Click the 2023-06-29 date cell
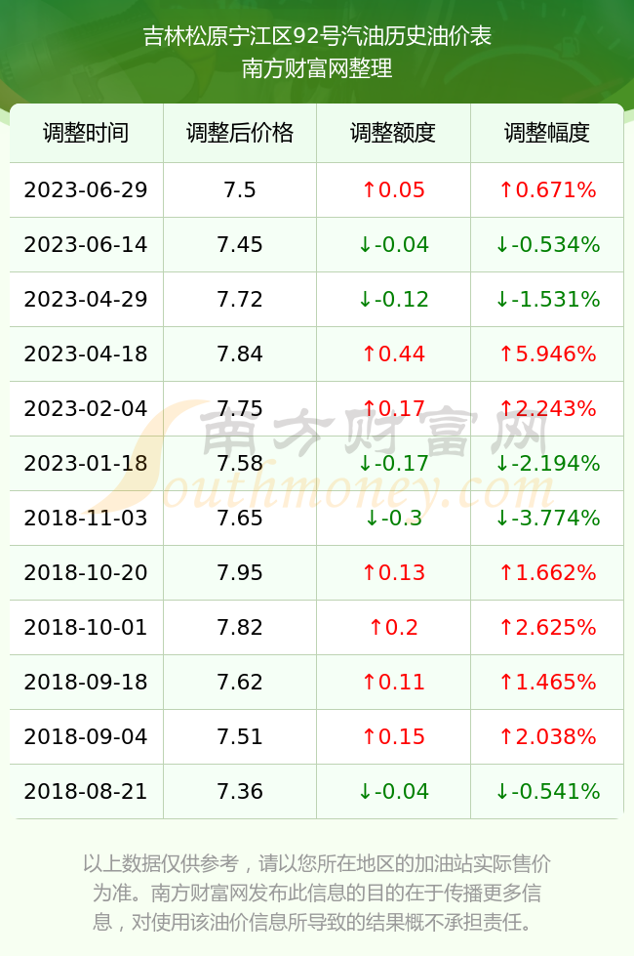Image resolution: width=634 pixels, height=957 pixels. (86, 189)
